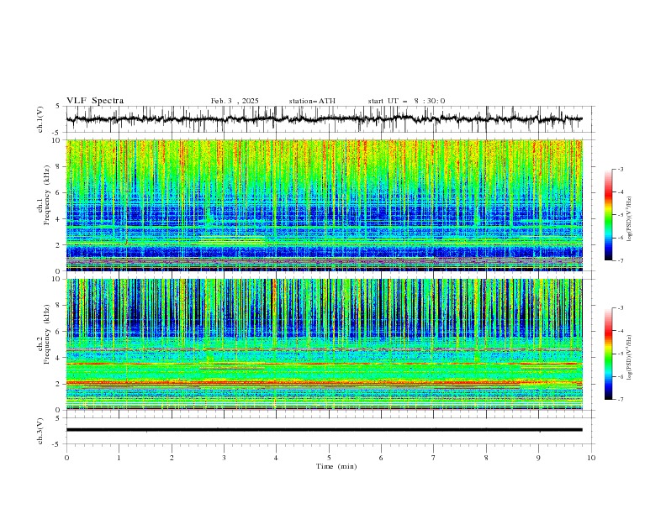Click the "-7" label on lower color bar
This screenshot has width=666, height=514.
point(620,400)
